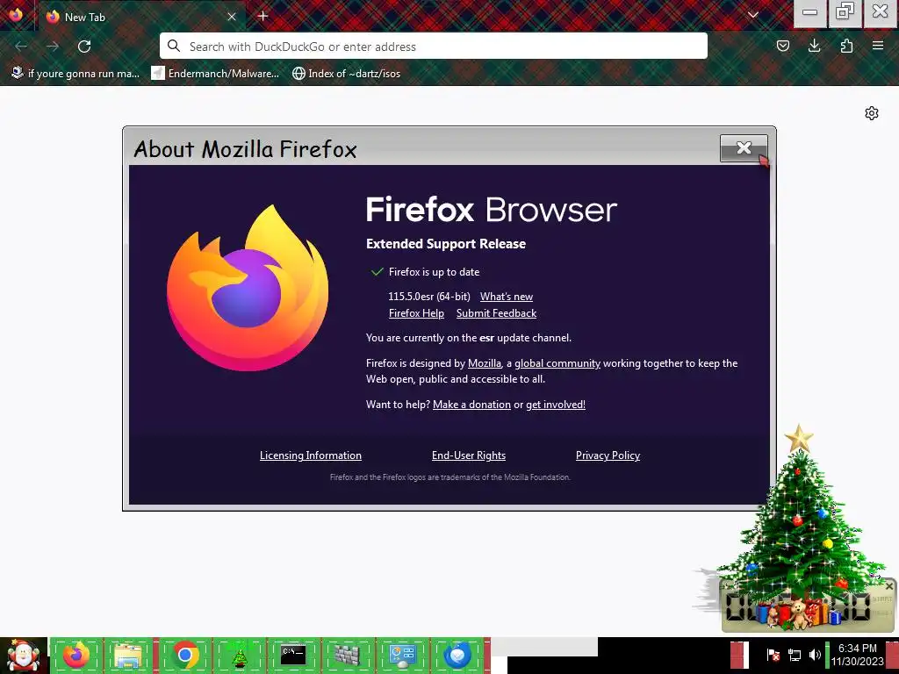Viewport: 899px width, 674px height.
Task: Open the Firefox menu icon at top-left
Action: (x=16, y=14)
